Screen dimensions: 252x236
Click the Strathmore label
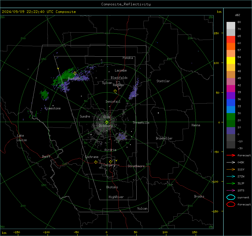pos(136,166)
